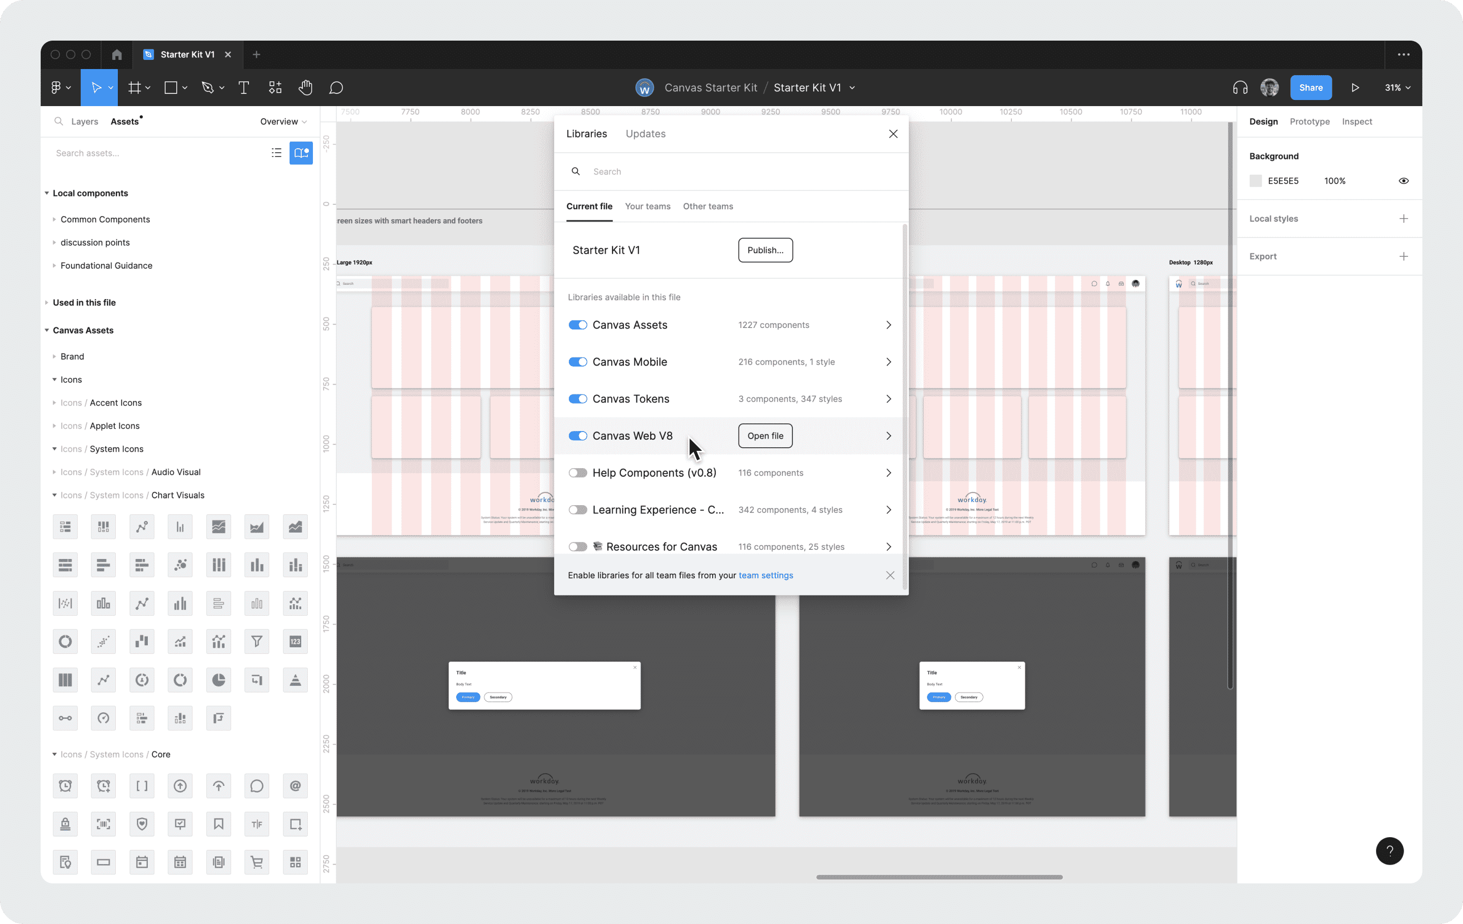This screenshot has height=924, width=1463.
Task: Click the Publish... button
Action: pyautogui.click(x=765, y=250)
